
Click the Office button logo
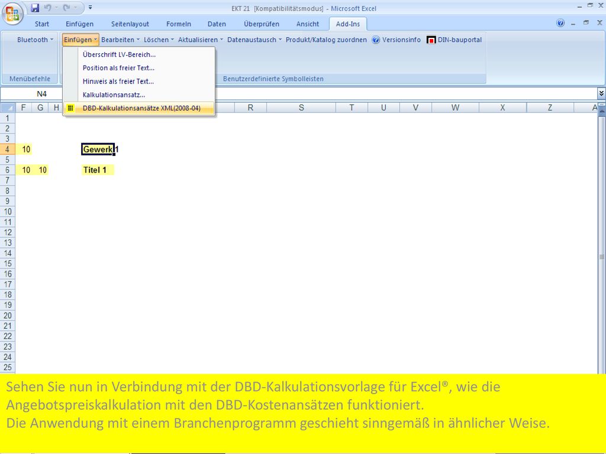pos(13,13)
